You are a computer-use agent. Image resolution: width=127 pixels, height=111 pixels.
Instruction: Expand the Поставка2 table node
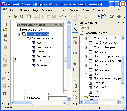pyautogui.click(x=86, y=74)
